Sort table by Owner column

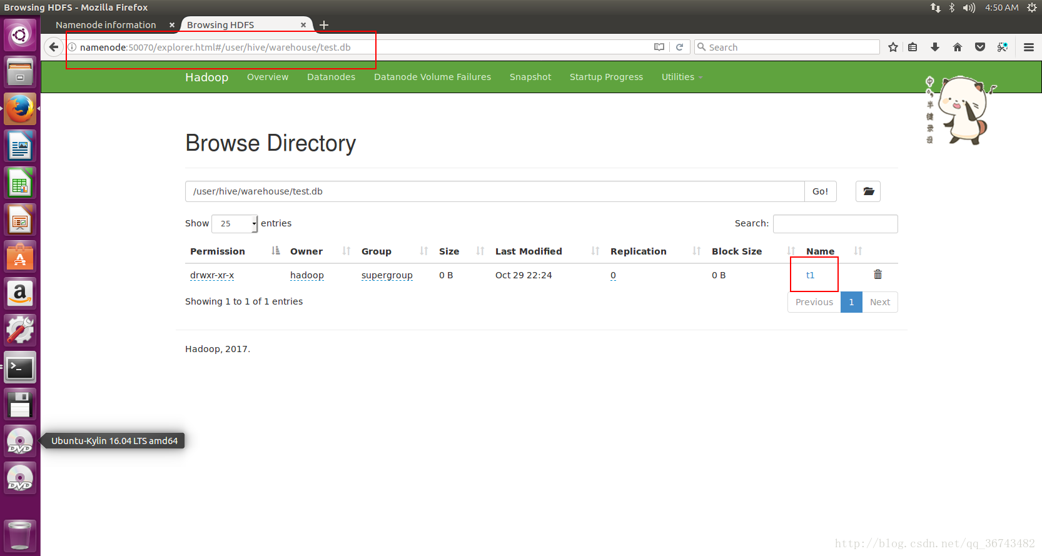coord(320,251)
